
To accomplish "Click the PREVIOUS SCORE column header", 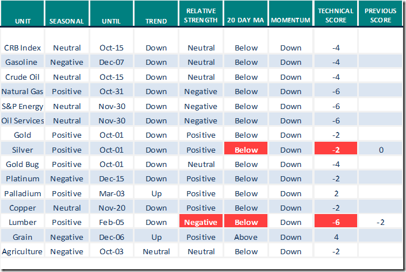I will coord(381,15).
